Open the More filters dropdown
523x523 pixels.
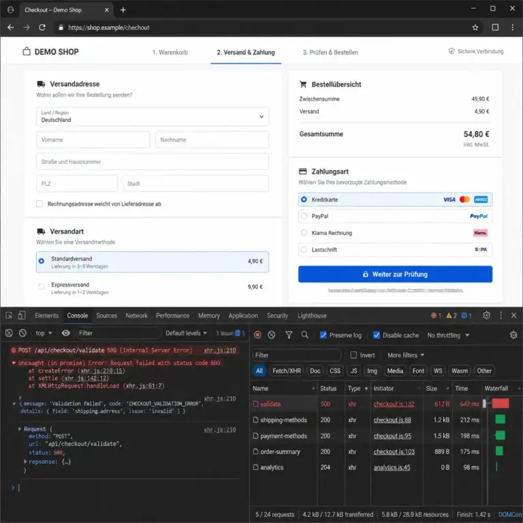coord(406,355)
